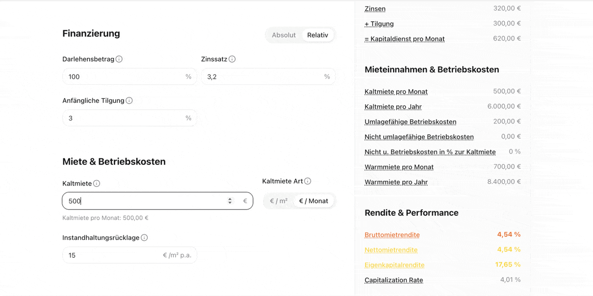
Task: Click the Warmmiete pro Monat link
Action: click(x=399, y=167)
